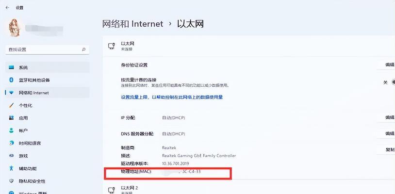
Task: Collapse the 以太网 adapter section header
Action: [x=248, y=46]
